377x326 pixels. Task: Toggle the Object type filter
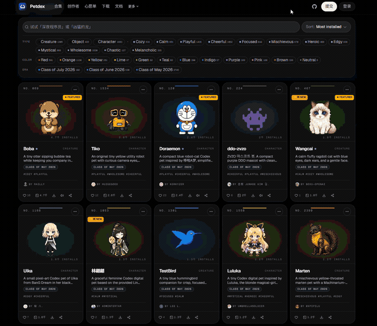click(80, 42)
